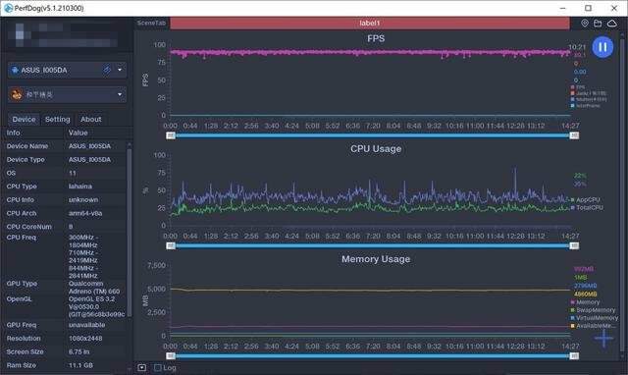
Task: Click the 14:27 time label under FPS chart
Action: click(x=570, y=126)
